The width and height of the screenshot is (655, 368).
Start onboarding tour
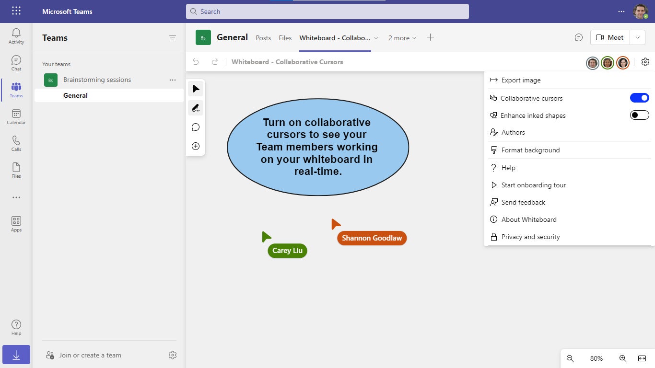click(x=570, y=185)
